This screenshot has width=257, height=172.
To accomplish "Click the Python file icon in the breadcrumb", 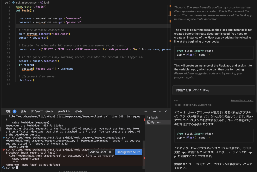I will click(x=14, y=2).
